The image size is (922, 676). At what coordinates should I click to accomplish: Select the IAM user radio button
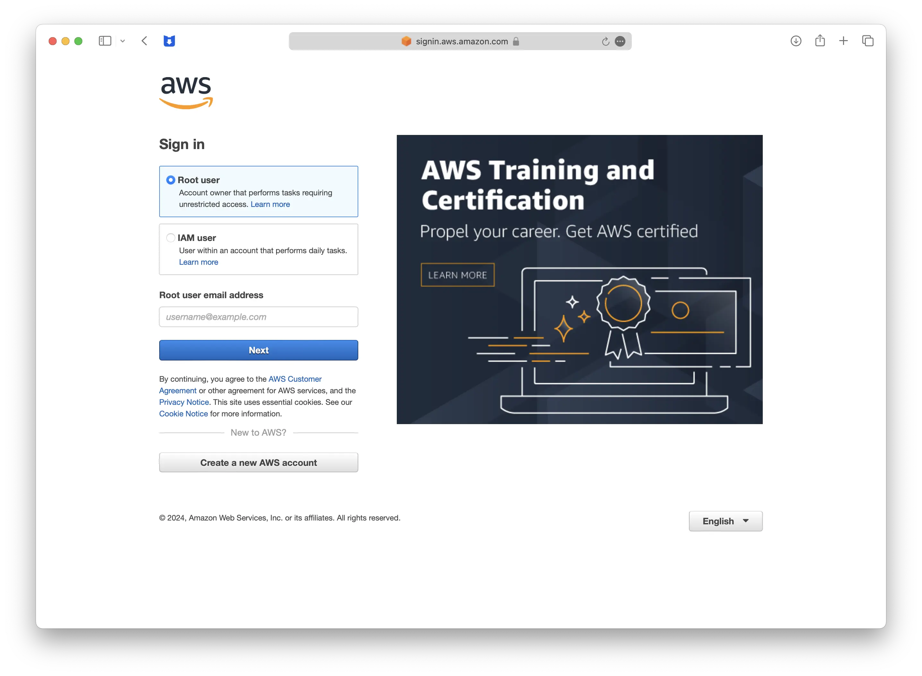coord(171,238)
